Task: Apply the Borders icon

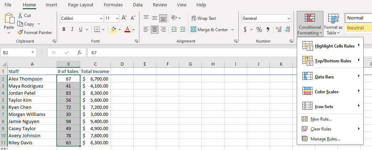Action: click(97, 29)
